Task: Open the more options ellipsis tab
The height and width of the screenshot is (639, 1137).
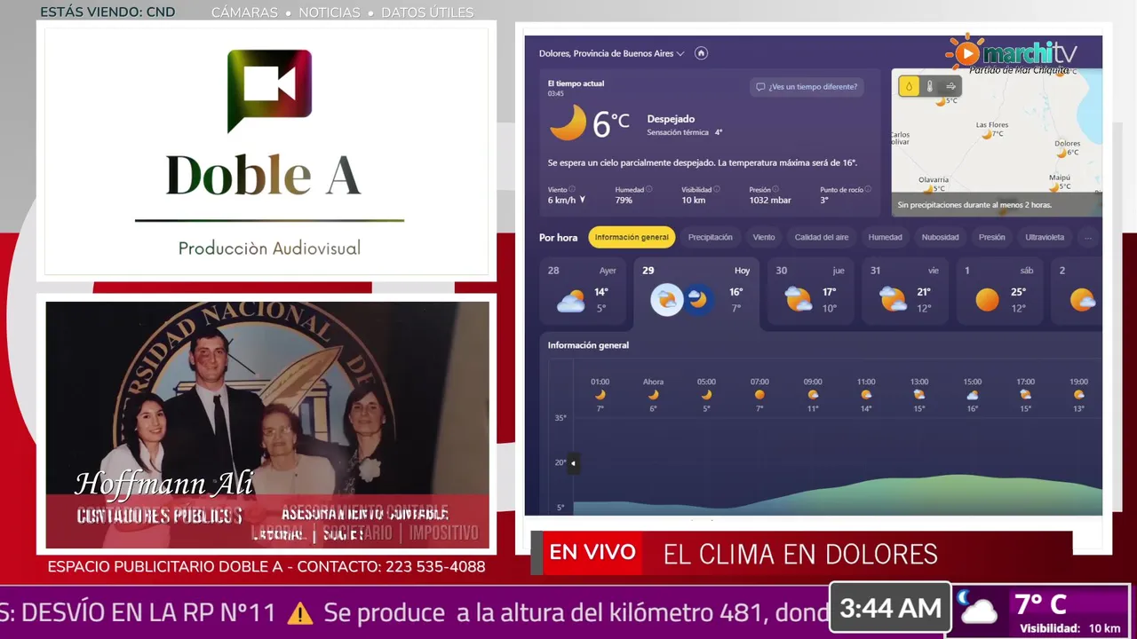Action: [x=1088, y=237]
